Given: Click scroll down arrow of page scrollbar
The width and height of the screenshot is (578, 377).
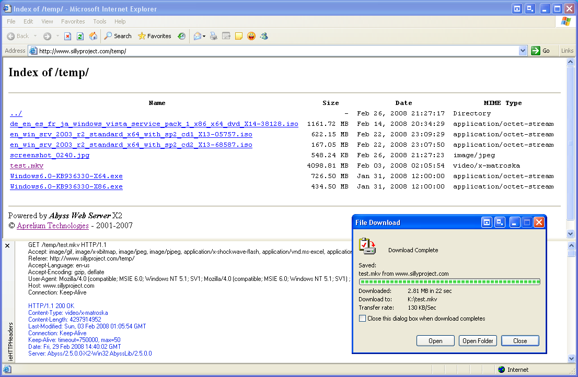Looking at the screenshot, I should coord(570,233).
